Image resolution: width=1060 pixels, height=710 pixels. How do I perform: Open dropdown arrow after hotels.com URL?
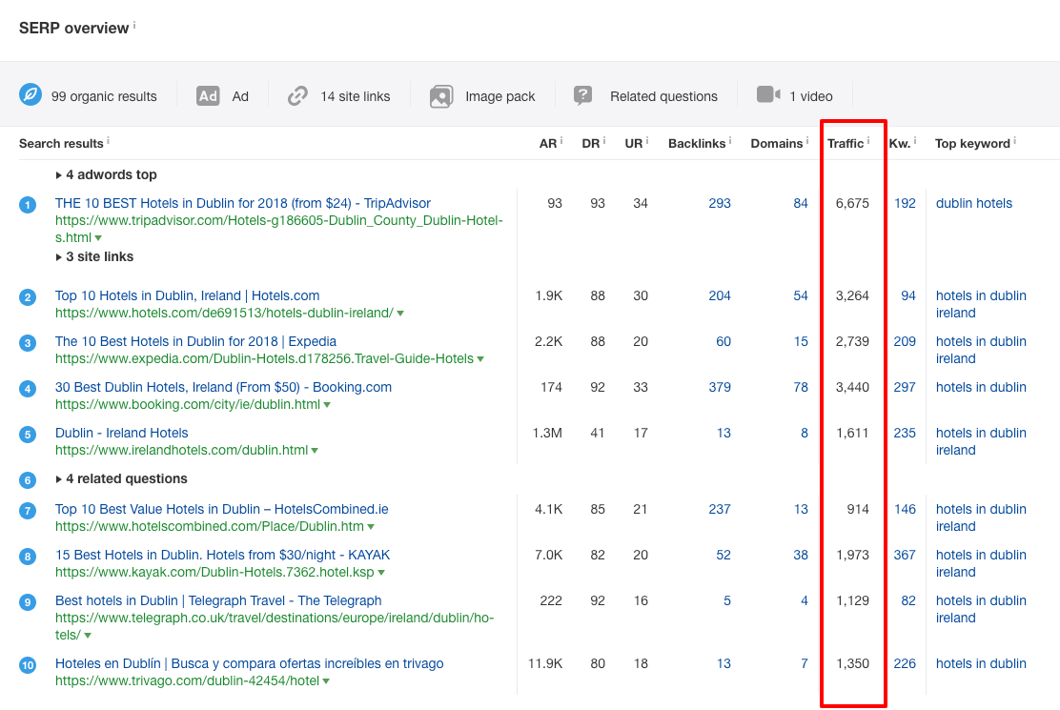(400, 314)
